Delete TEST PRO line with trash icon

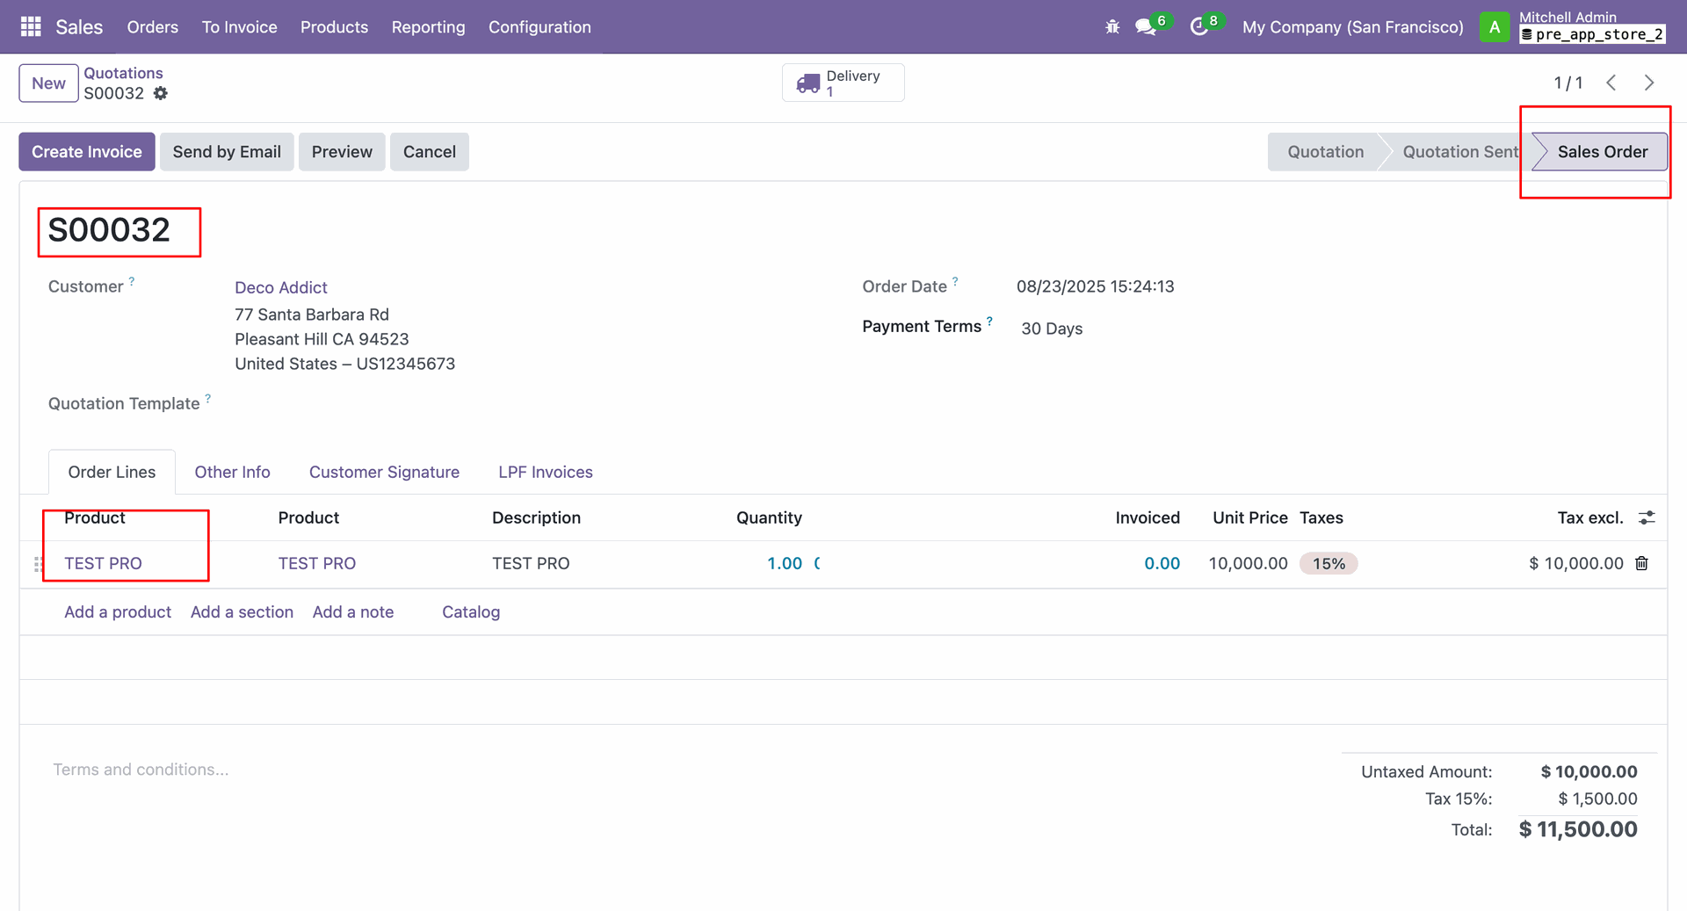tap(1641, 564)
